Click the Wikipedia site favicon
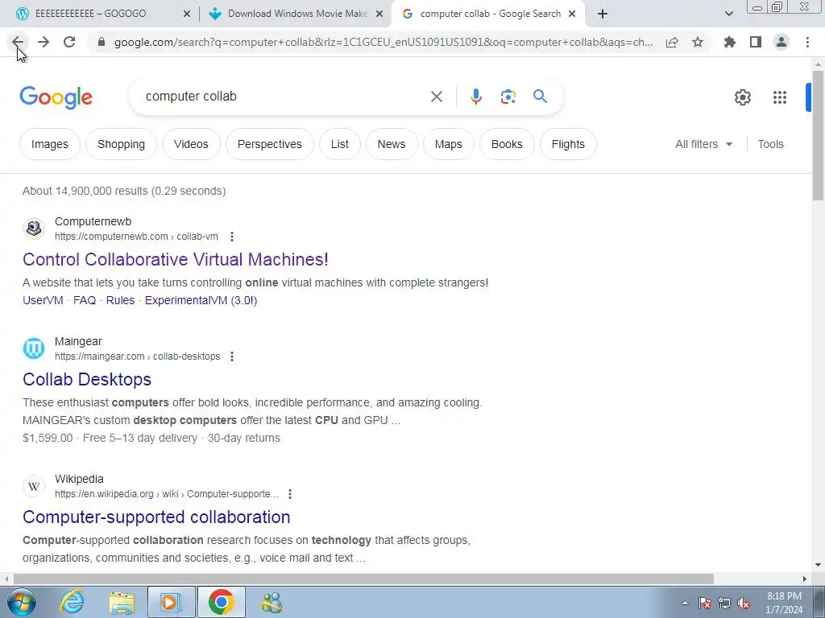Image resolution: width=825 pixels, height=618 pixels. click(34, 486)
